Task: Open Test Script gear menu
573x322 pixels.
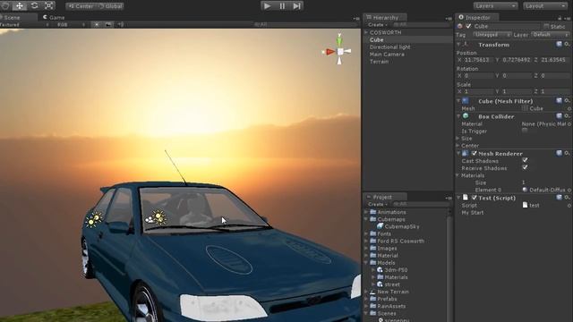Action: 567,198
